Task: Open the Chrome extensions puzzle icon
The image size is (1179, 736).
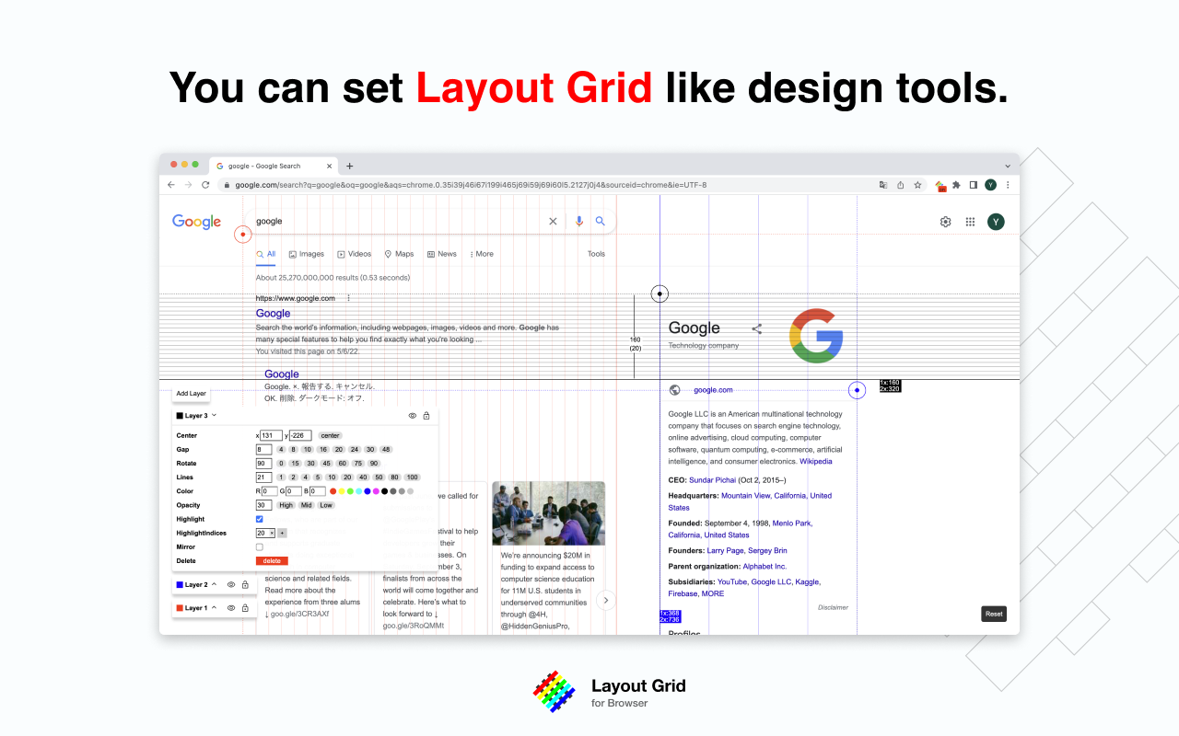Action: click(956, 185)
